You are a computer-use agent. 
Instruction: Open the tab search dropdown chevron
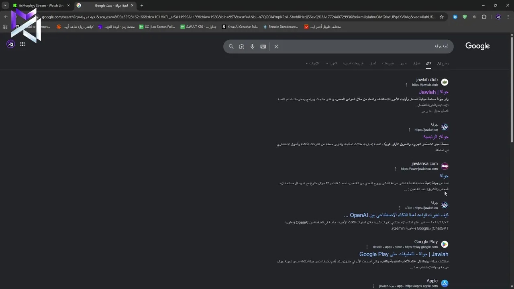pos(5,6)
